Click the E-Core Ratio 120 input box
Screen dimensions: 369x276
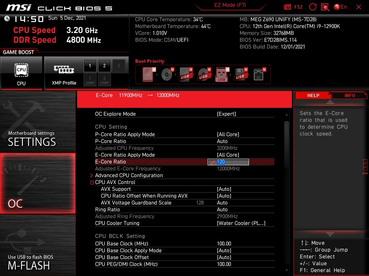pyautogui.click(x=228, y=162)
